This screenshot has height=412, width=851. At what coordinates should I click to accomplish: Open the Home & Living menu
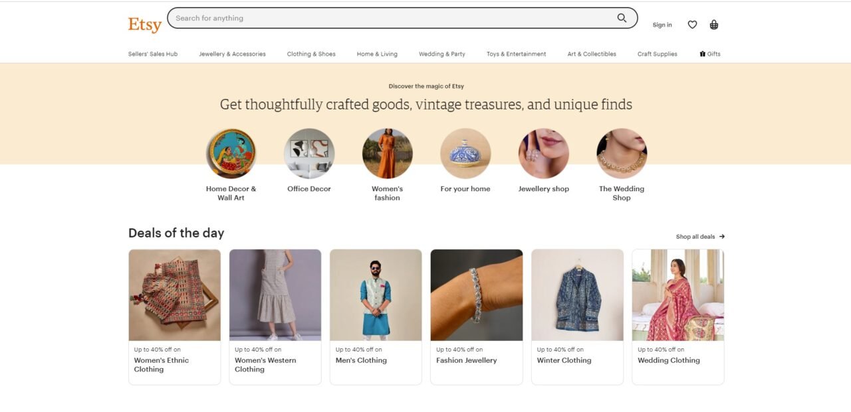pos(377,54)
